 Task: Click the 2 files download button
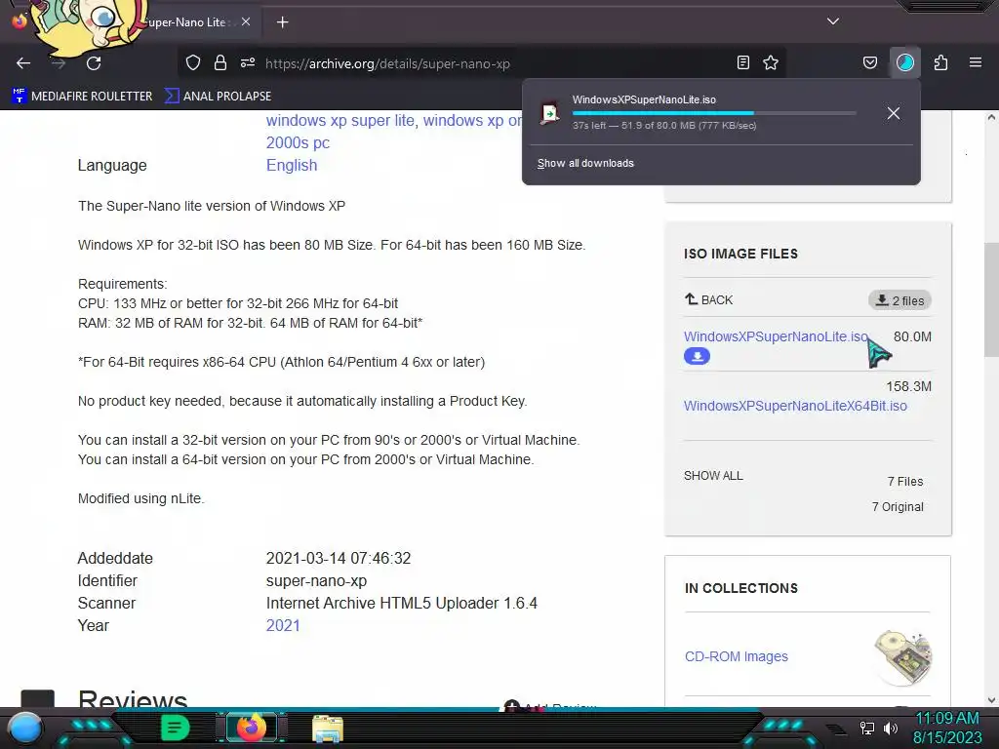(899, 300)
